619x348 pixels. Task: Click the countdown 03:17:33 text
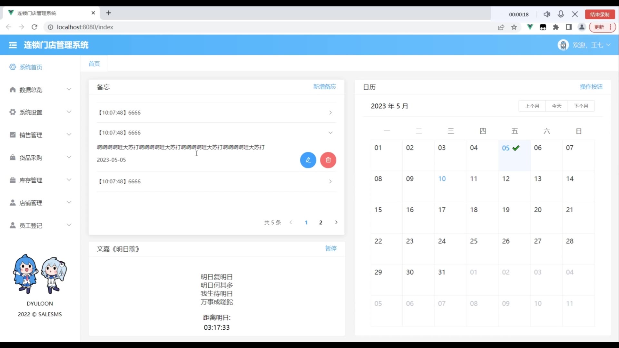217,327
